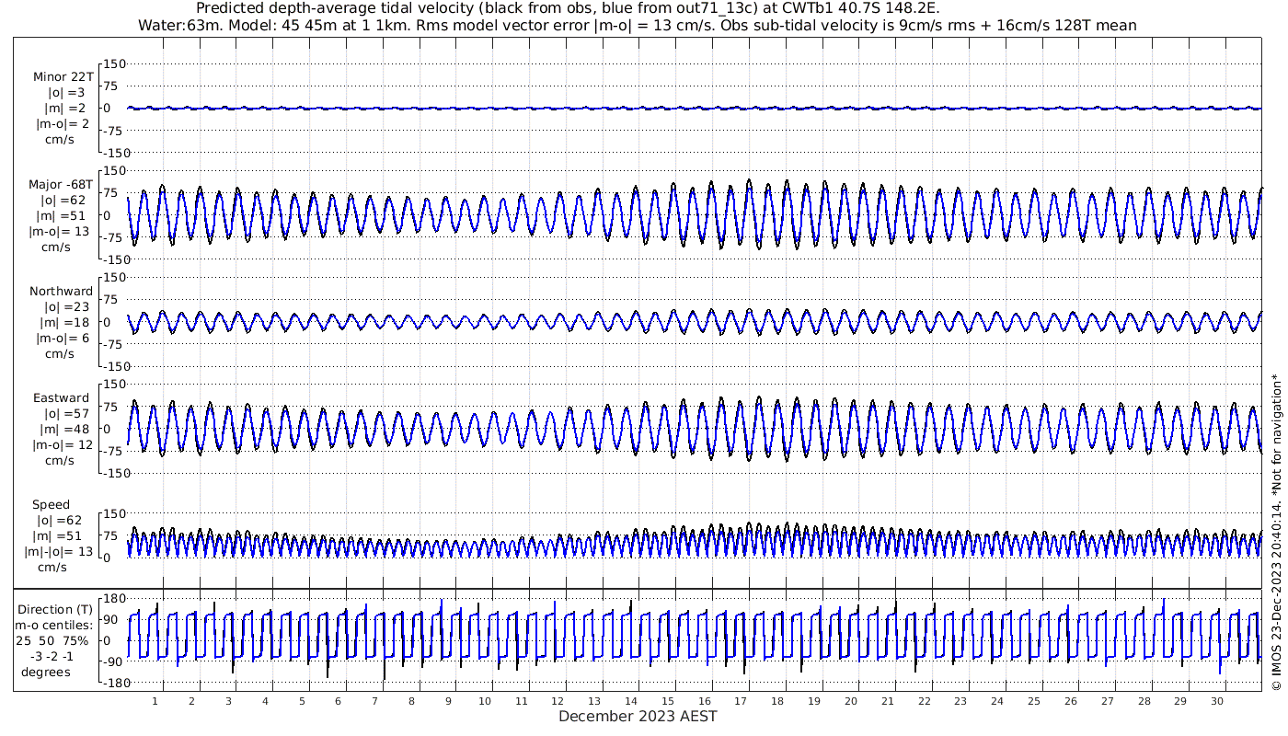
Task: Click '|m| =51' under the Speed label
Action: (59, 536)
